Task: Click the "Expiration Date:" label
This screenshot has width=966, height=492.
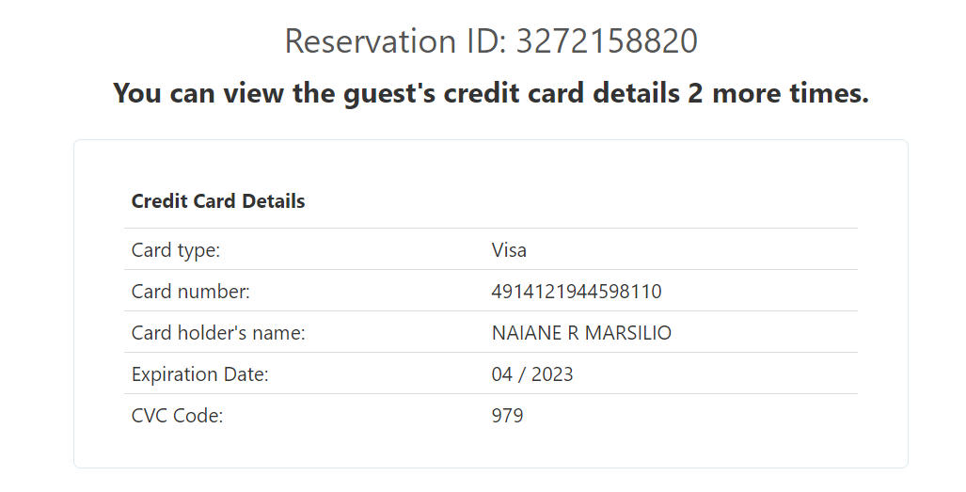Action: pos(200,374)
